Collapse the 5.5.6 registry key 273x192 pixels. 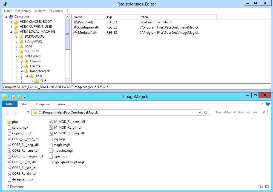tap(27, 76)
